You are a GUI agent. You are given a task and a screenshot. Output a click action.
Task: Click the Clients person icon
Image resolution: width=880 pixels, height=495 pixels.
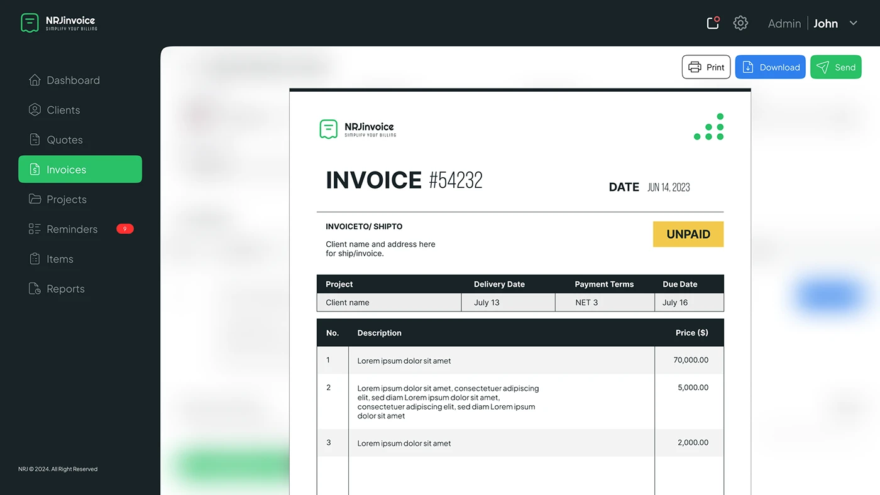(35, 110)
